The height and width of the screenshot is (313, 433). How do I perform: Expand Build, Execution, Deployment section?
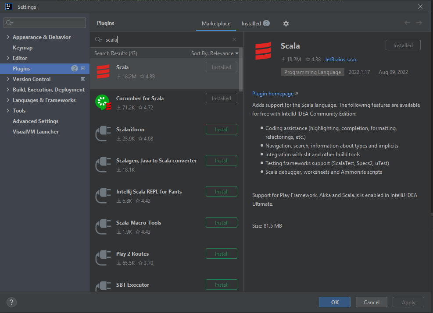8,89
